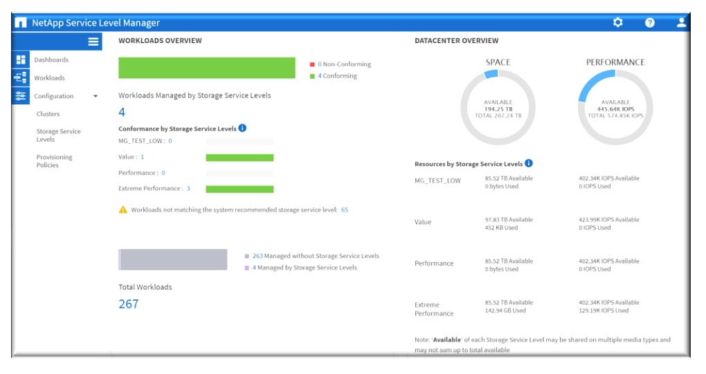Select Provisioning Policies in sidebar
Image resolution: width=706 pixels, height=374 pixels.
click(x=54, y=161)
